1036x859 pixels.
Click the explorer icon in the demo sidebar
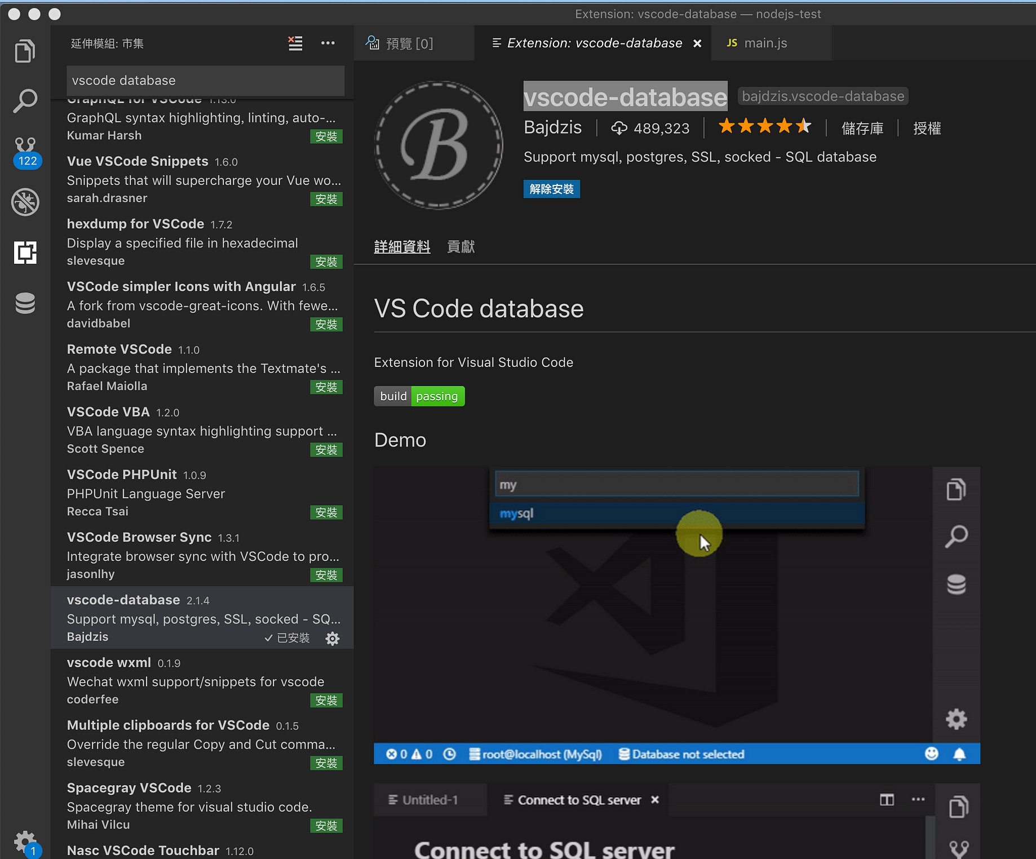956,489
